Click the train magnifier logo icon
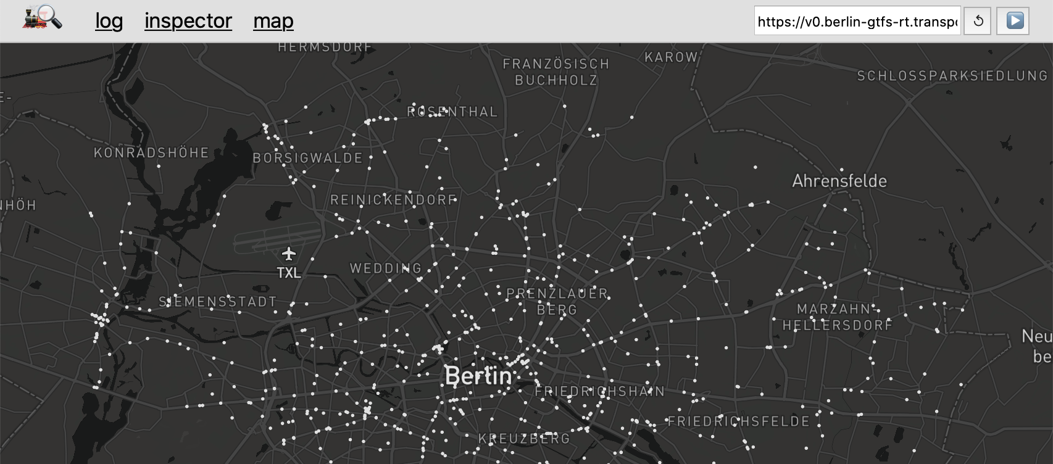This screenshot has width=1053, height=464. click(x=43, y=19)
